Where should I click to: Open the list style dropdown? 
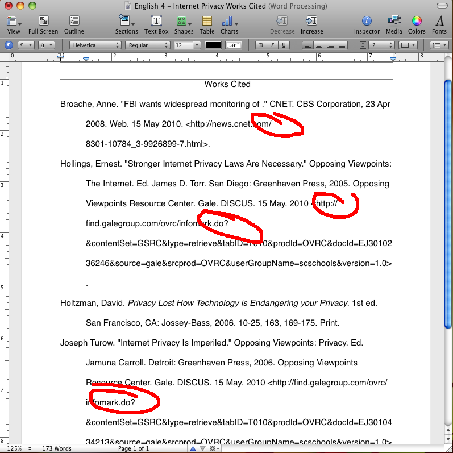(x=439, y=45)
